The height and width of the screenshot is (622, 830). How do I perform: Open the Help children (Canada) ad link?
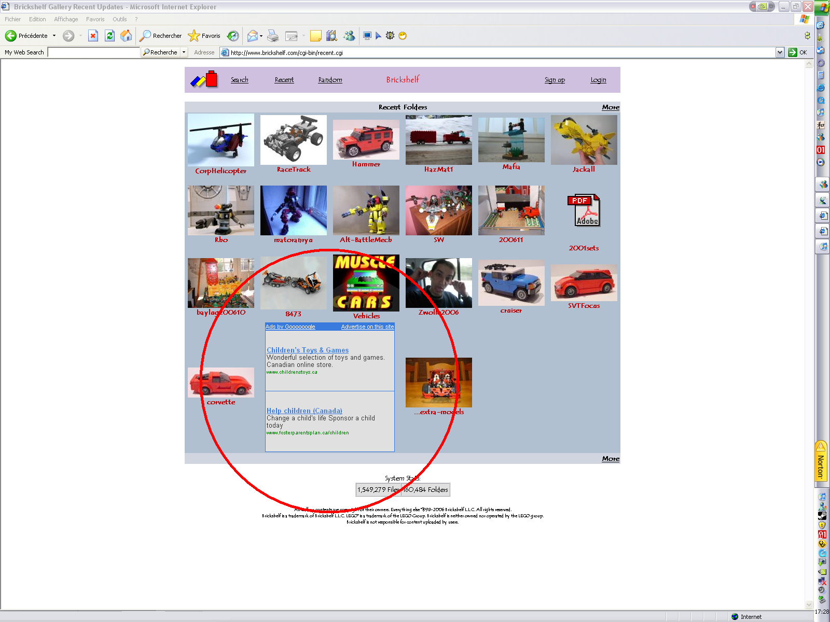pos(305,411)
